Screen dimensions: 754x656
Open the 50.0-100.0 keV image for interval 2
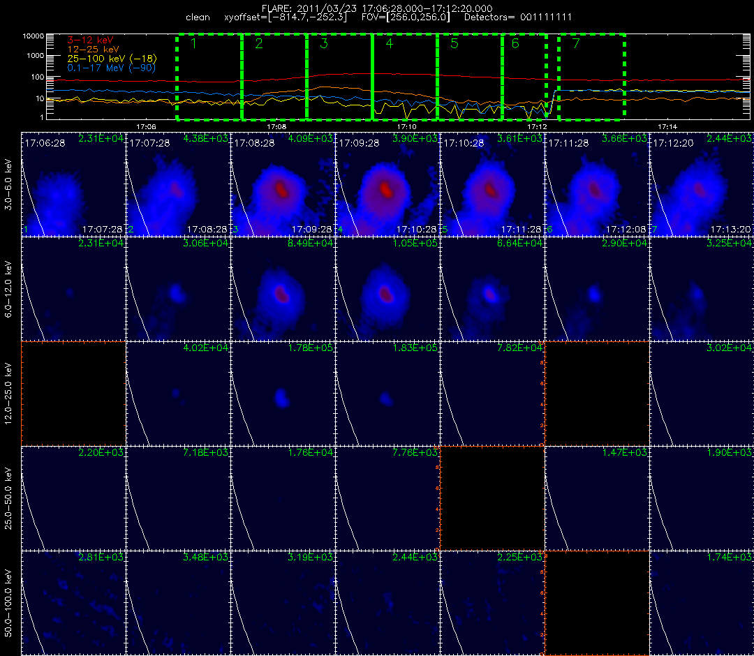point(178,603)
